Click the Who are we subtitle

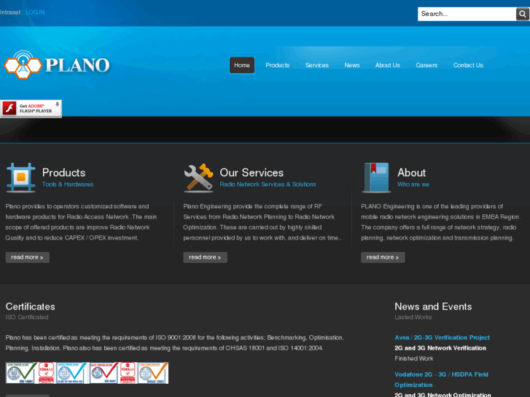point(413,184)
